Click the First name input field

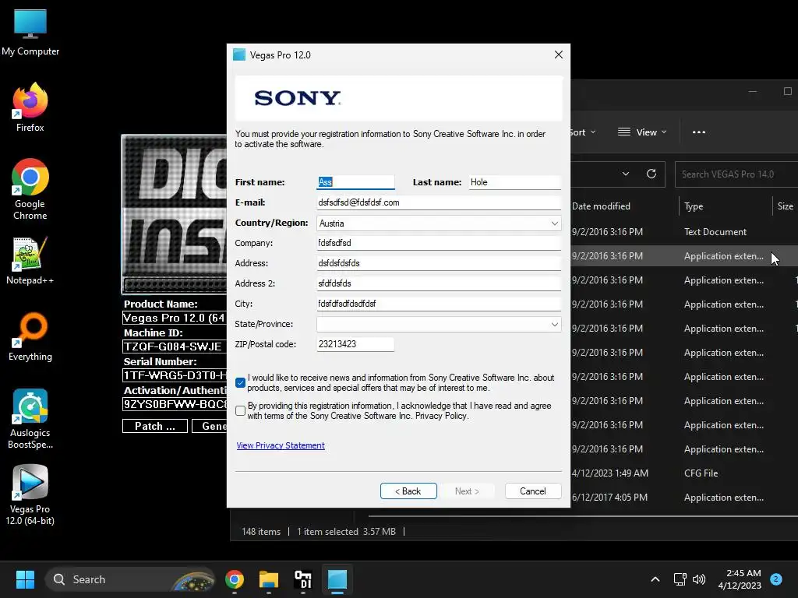(x=355, y=182)
